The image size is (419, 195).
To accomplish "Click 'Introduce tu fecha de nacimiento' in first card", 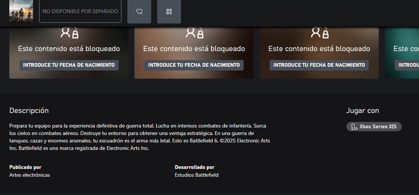I will click(69, 65).
